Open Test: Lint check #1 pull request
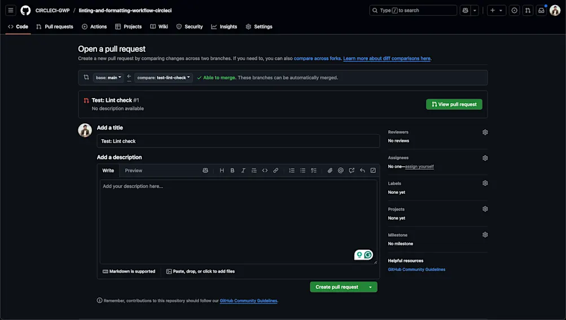The width and height of the screenshot is (566, 320). (x=115, y=100)
